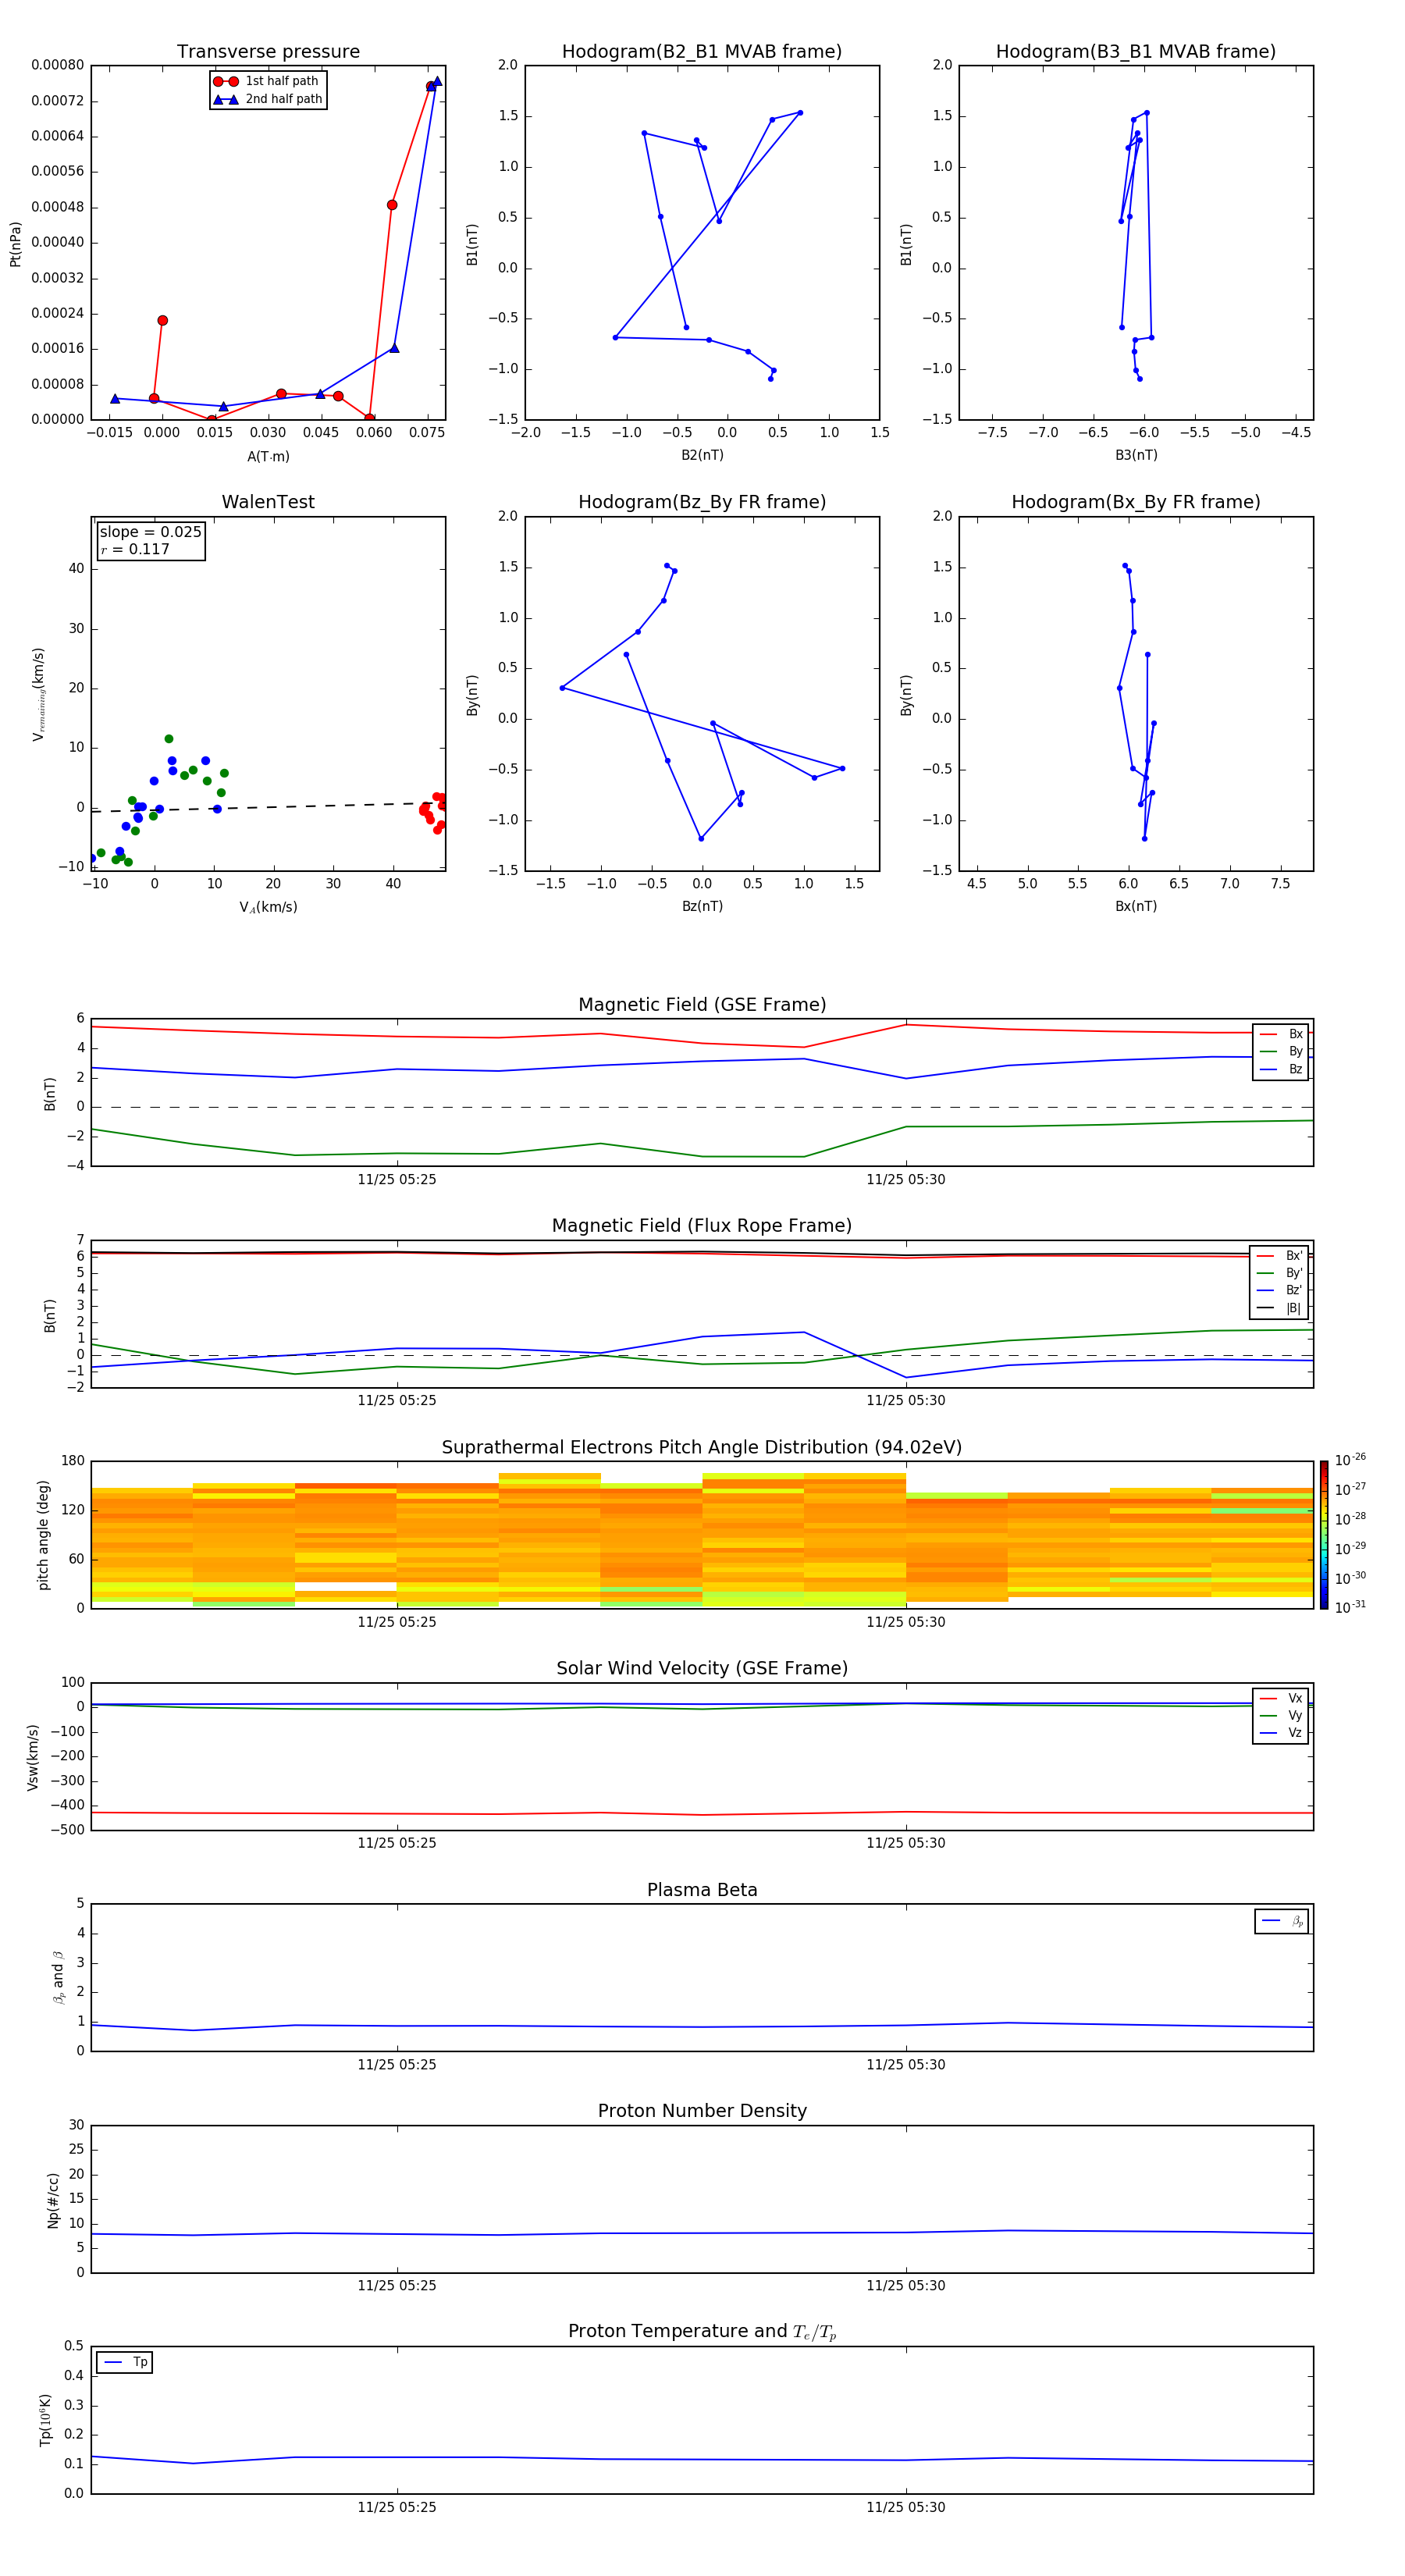Click the "Proton Number Density" title
This screenshot has width=1405, height=2576.
(702, 2111)
